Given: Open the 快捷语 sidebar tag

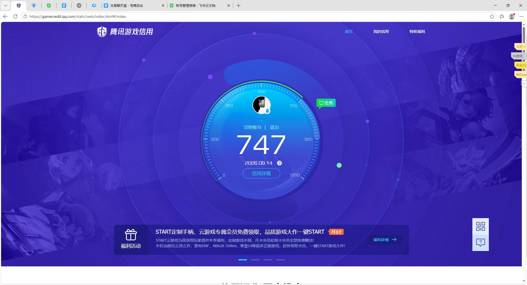Looking at the screenshot, I should (x=518, y=56).
